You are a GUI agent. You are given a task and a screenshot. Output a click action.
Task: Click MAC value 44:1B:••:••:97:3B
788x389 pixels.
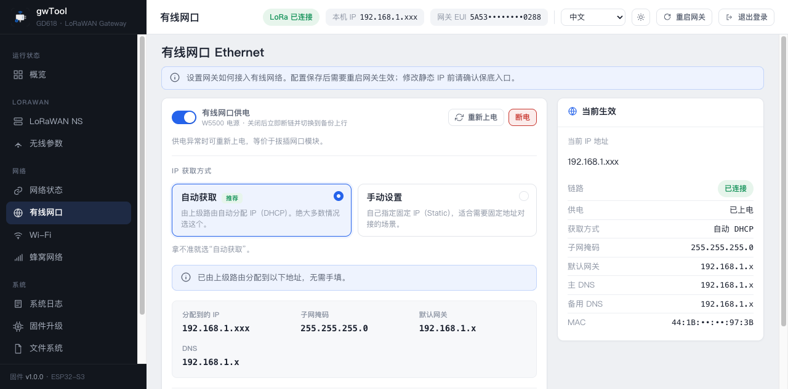tap(712, 323)
